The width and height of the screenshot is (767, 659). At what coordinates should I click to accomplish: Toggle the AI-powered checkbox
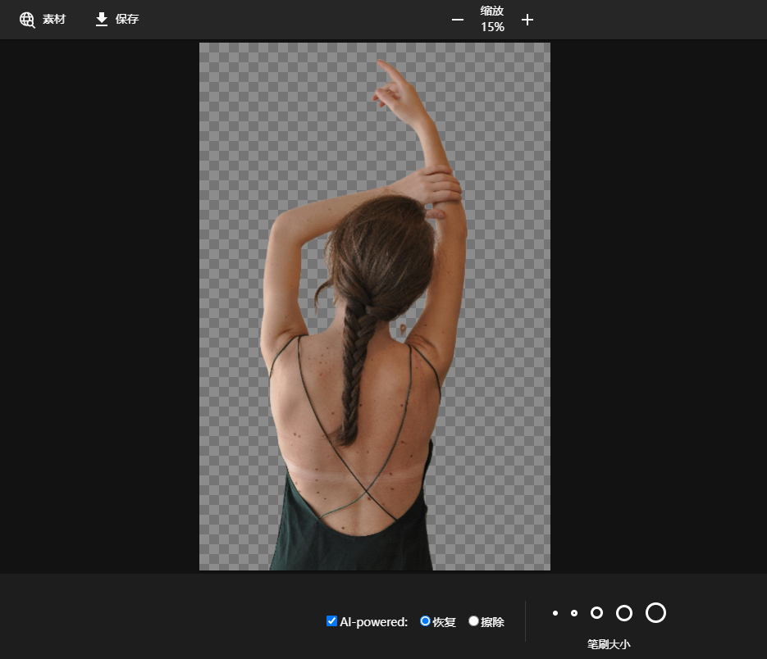pos(331,620)
